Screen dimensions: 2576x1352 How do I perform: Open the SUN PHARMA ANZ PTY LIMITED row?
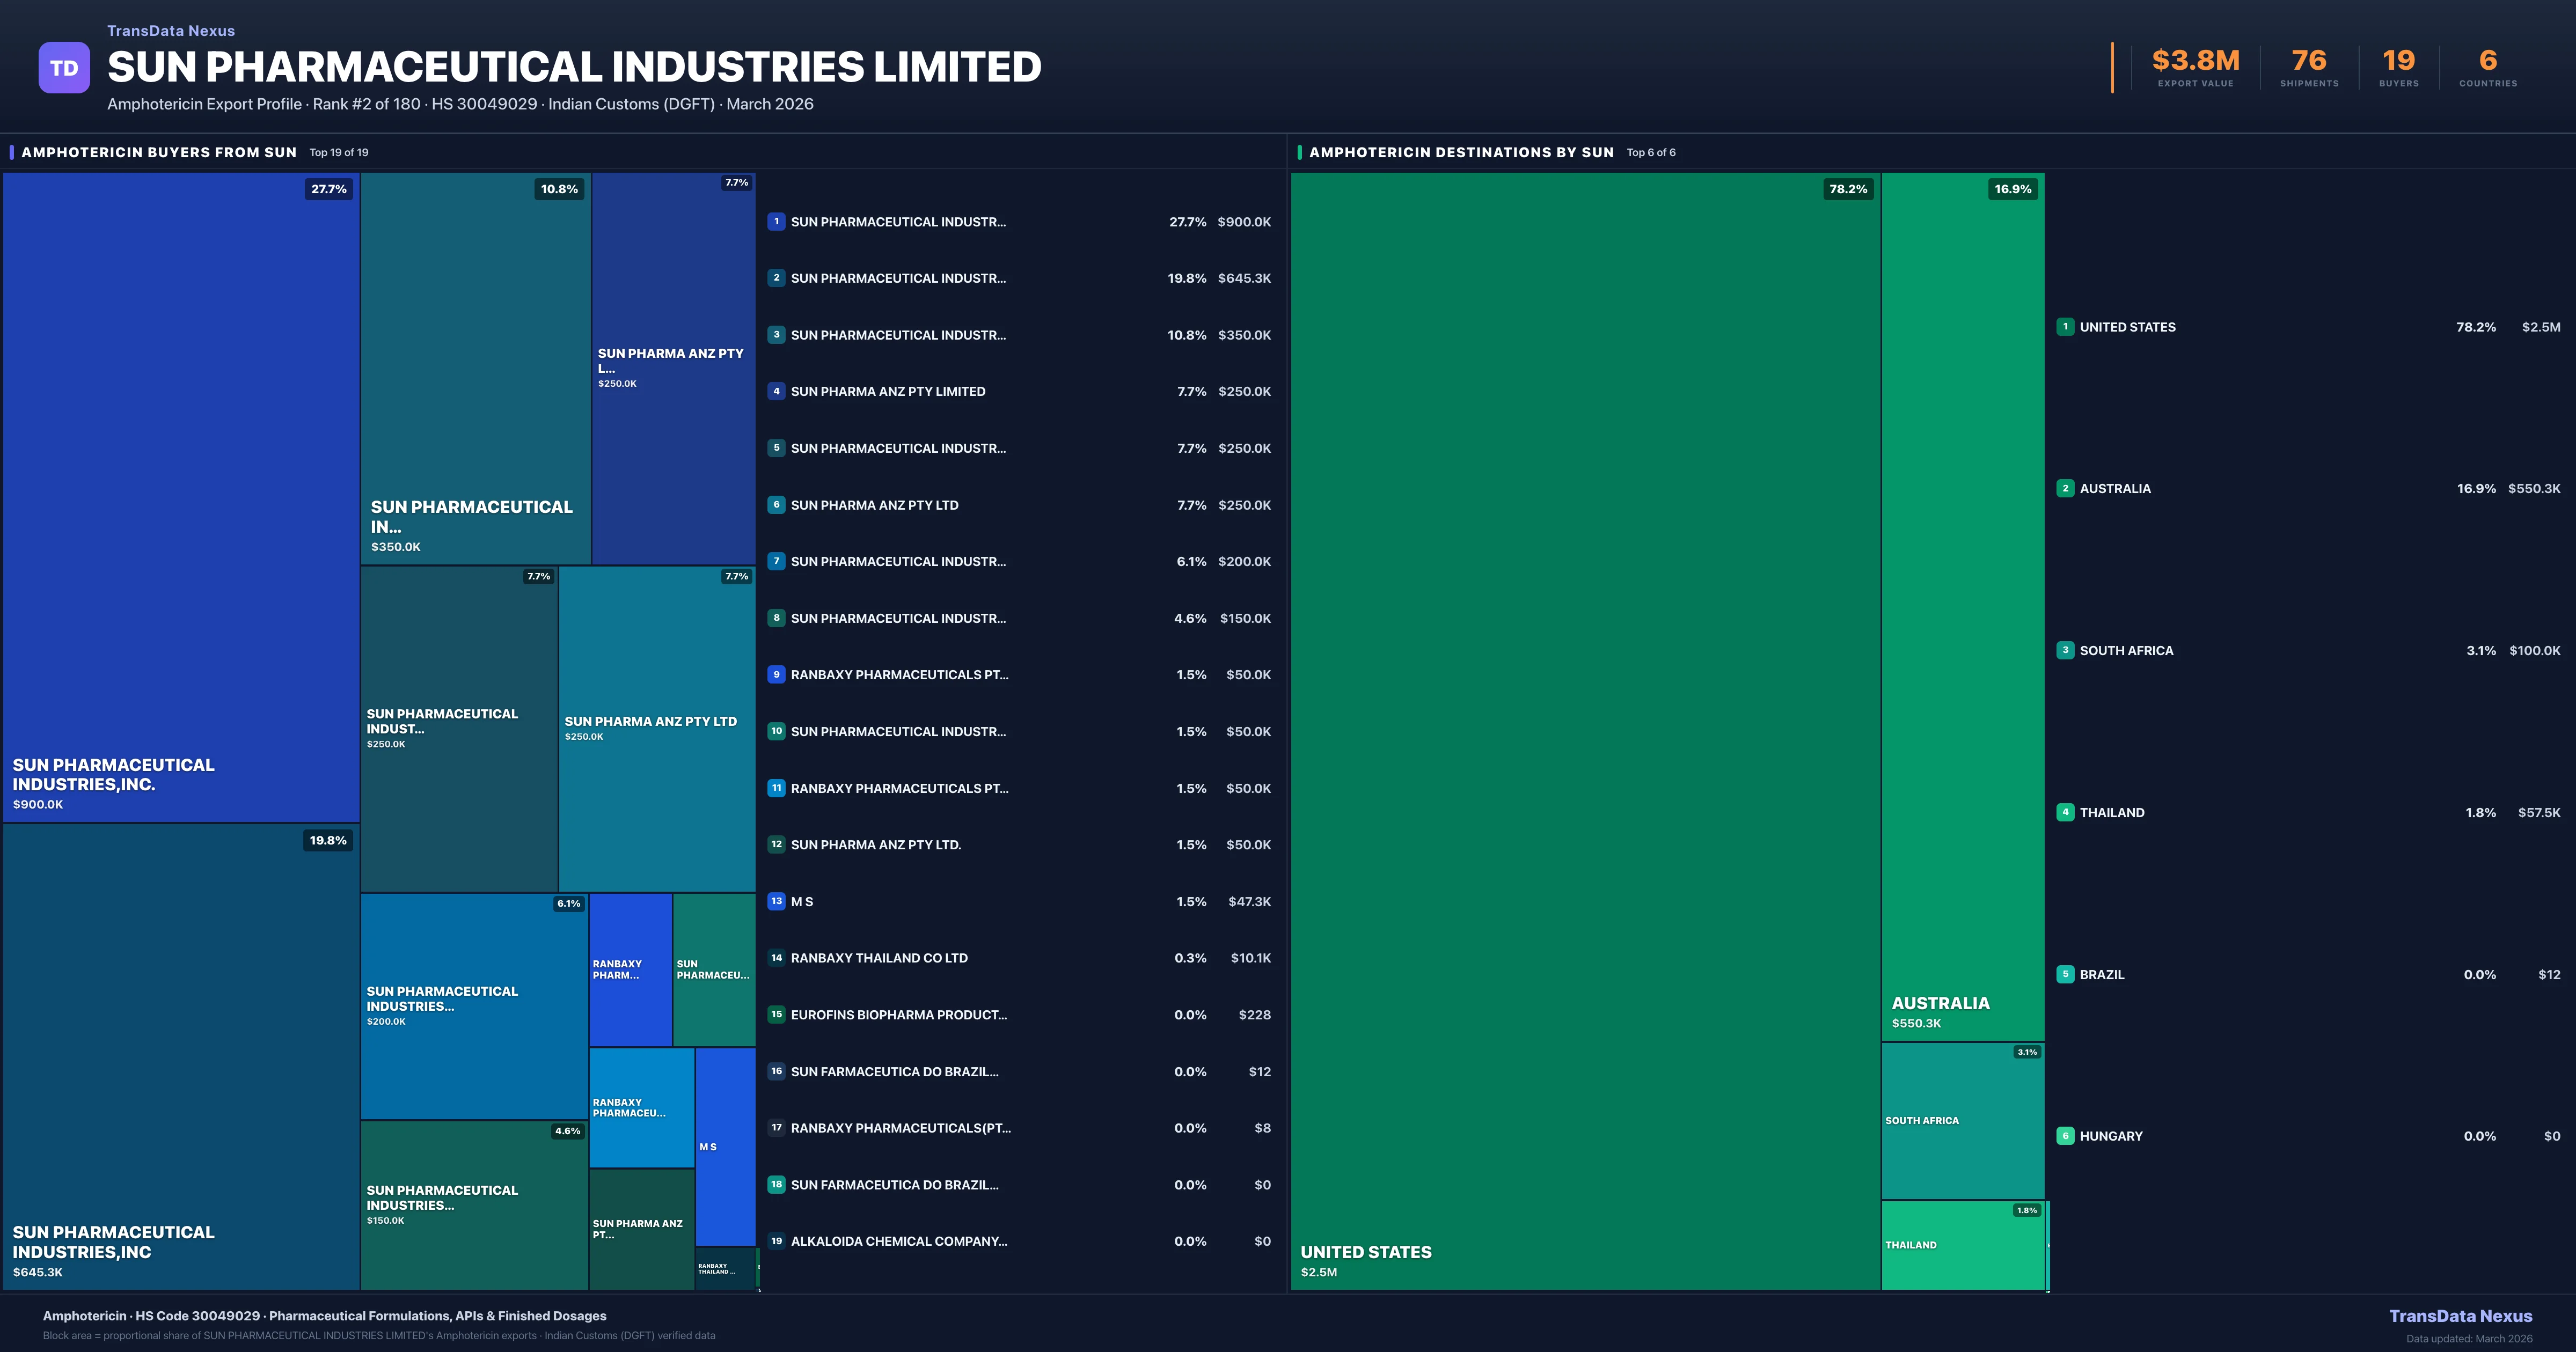tap(887, 392)
